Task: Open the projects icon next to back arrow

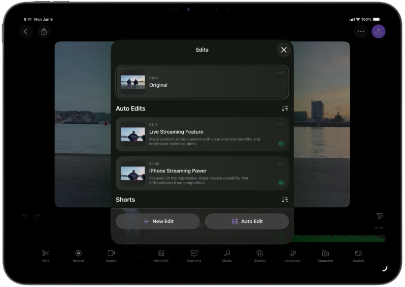Action: pyautogui.click(x=44, y=31)
